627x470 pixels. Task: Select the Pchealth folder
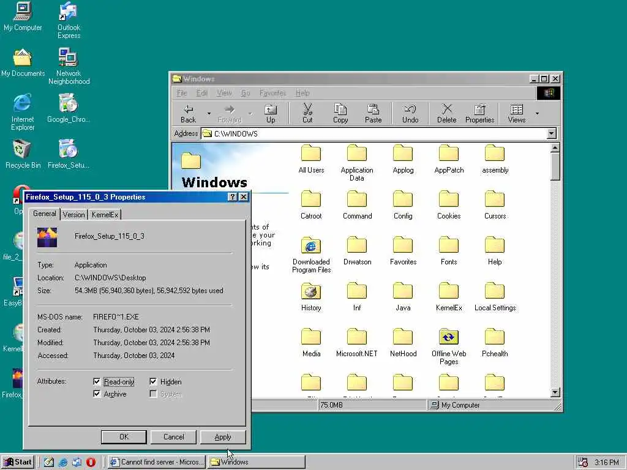[x=495, y=343]
